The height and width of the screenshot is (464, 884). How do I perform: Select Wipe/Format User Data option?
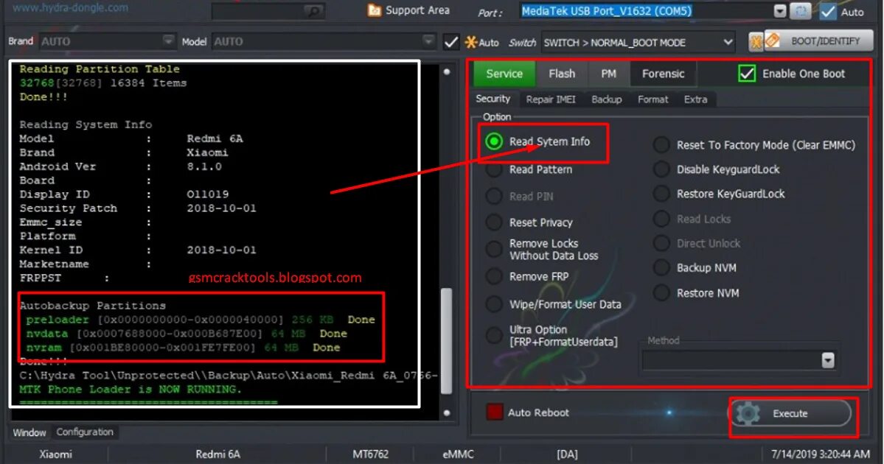pos(494,304)
